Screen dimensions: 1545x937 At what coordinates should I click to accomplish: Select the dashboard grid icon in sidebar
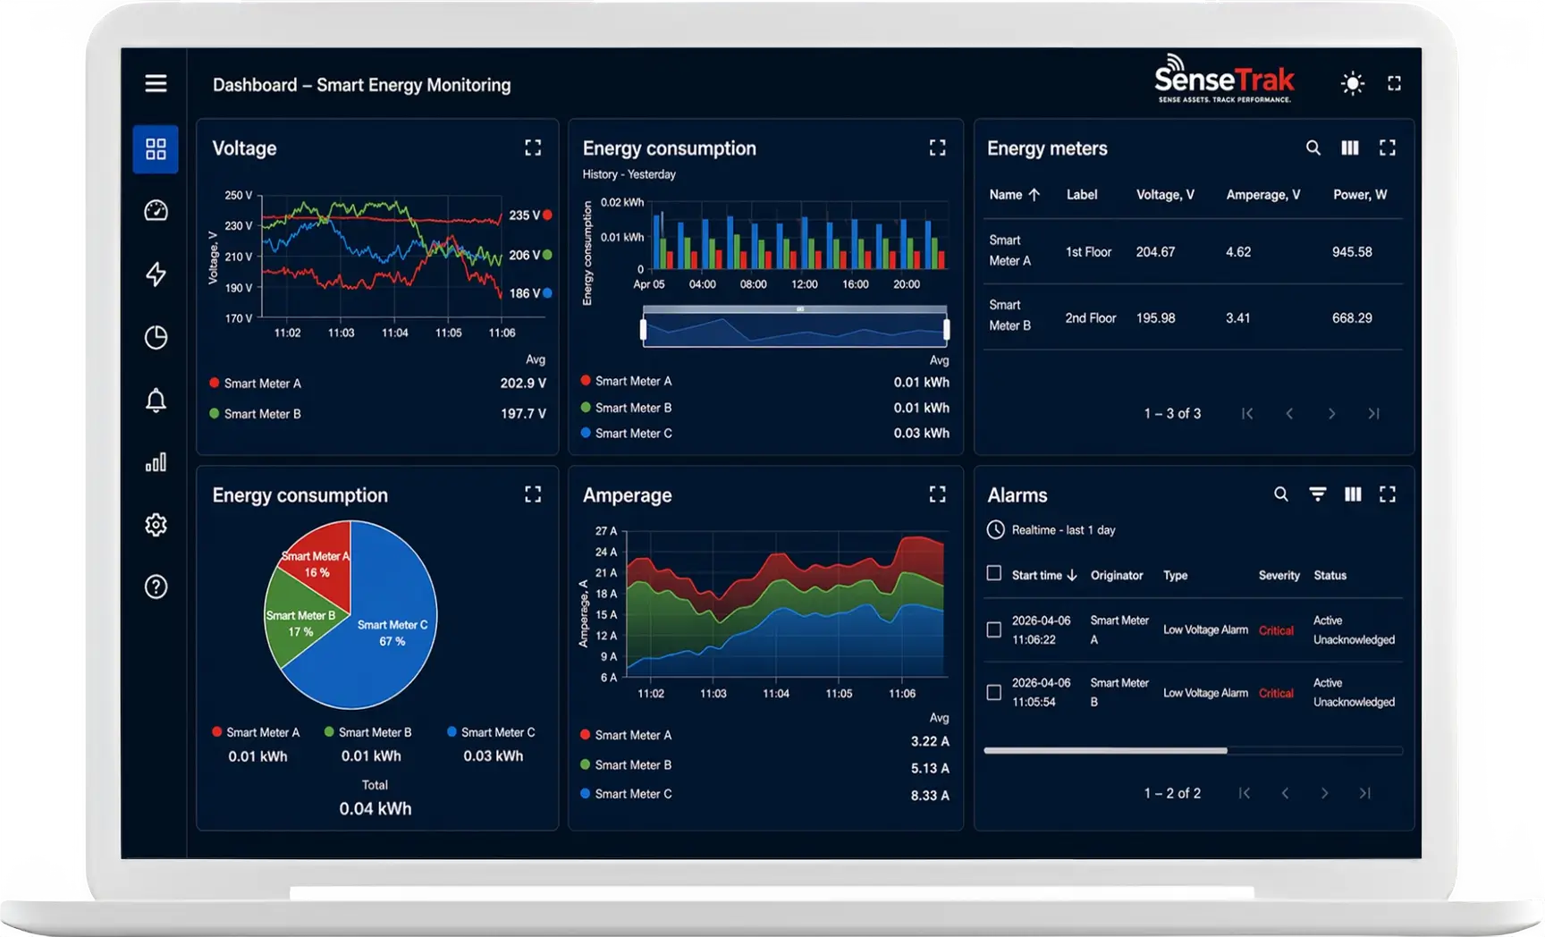click(x=156, y=148)
